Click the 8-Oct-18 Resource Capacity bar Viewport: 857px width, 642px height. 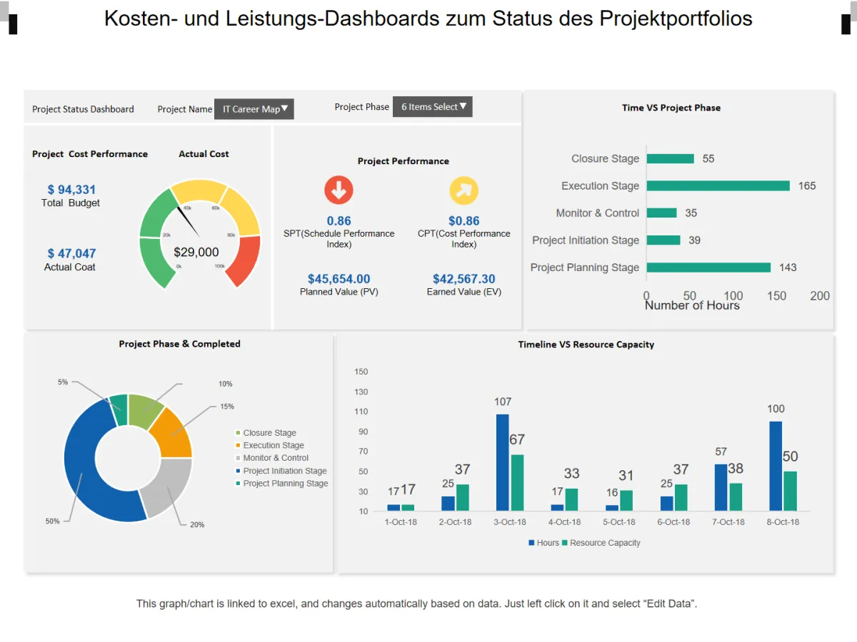pos(790,491)
